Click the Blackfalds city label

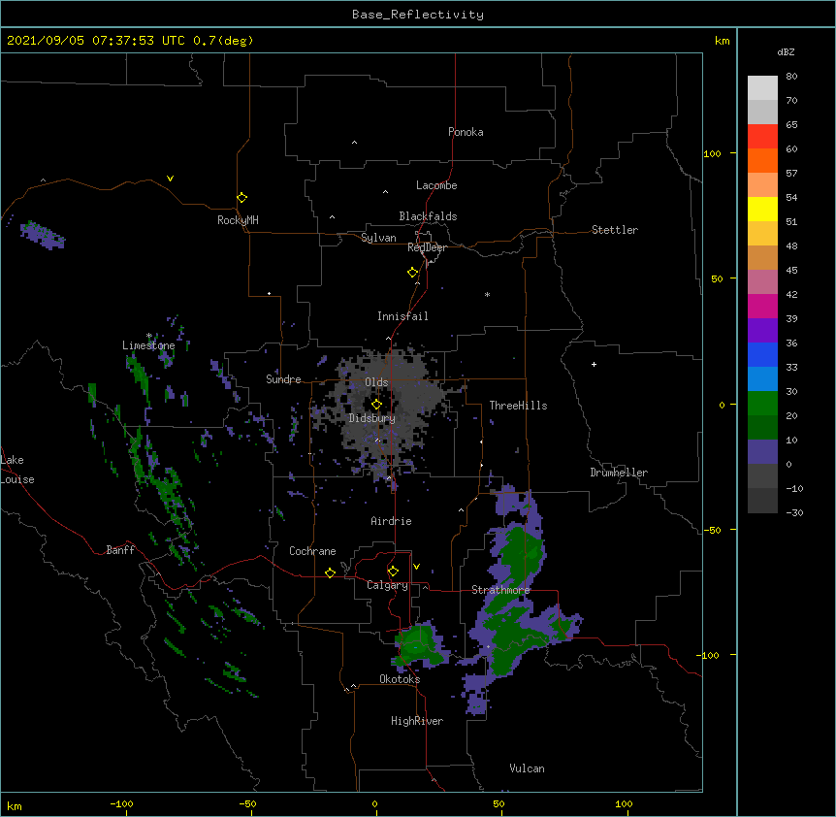point(428,216)
